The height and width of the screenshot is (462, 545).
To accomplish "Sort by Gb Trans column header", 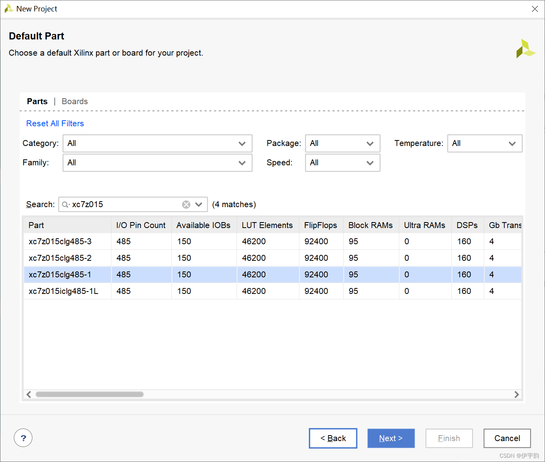I will [x=503, y=225].
